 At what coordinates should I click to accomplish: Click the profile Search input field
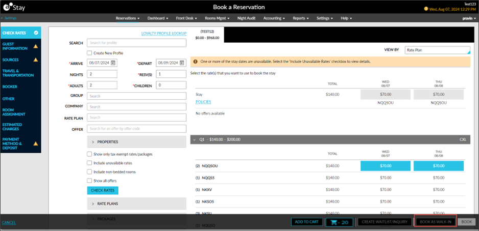136,43
